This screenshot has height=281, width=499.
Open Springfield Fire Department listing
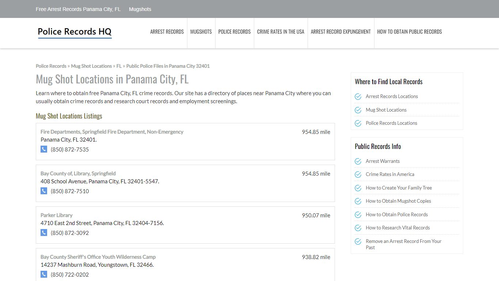(x=112, y=132)
